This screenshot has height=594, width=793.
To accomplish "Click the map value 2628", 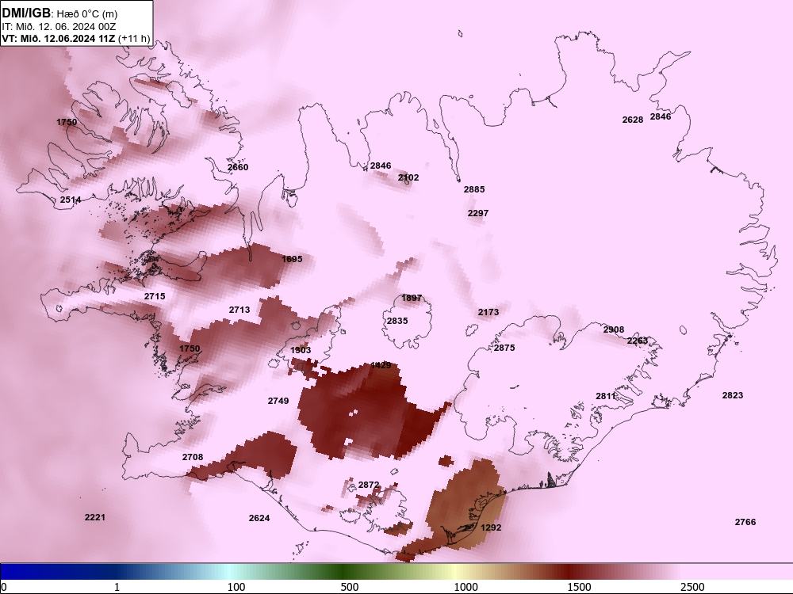I will [633, 120].
